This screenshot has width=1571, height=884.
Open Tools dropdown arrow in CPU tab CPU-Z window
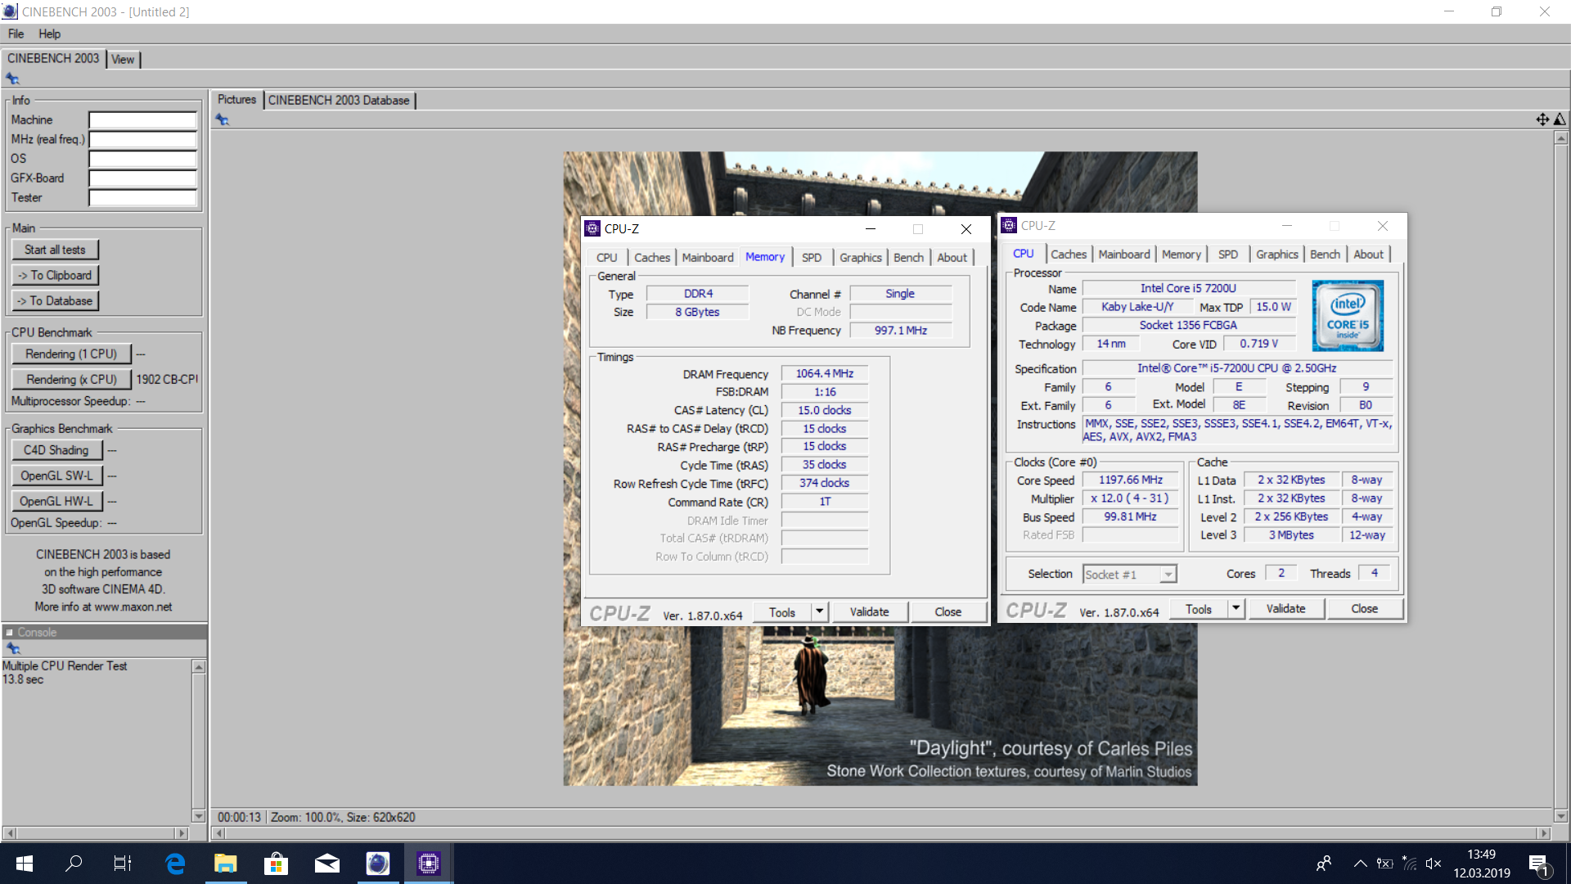[1236, 608]
